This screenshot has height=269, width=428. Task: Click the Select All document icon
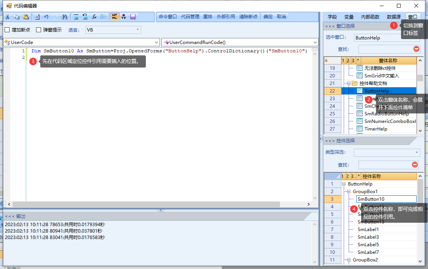click(37, 17)
